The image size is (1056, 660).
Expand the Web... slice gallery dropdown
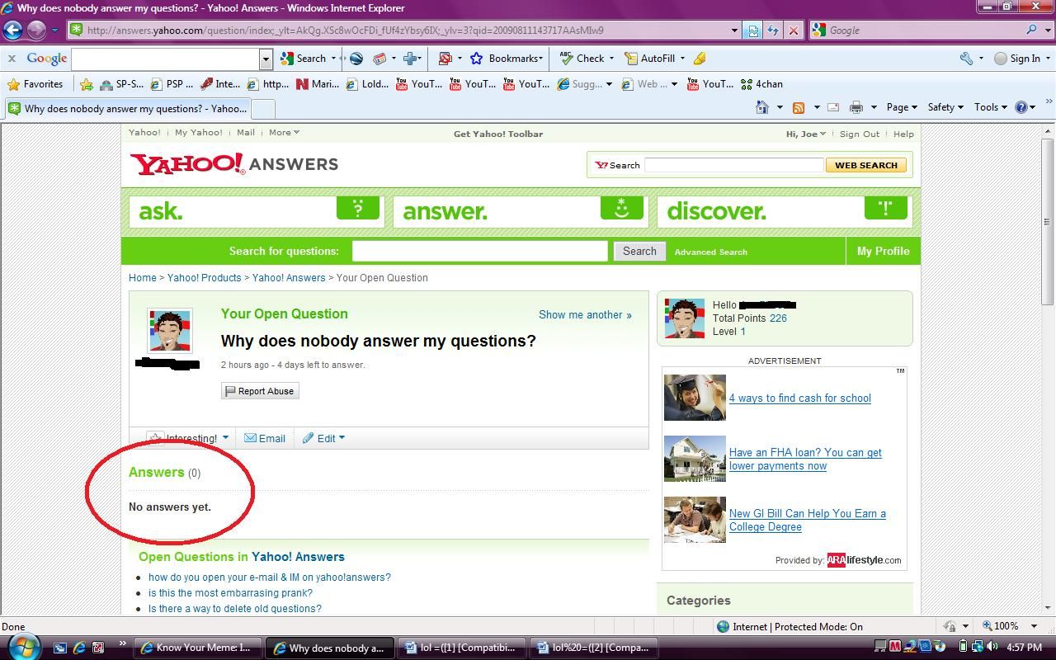(674, 84)
